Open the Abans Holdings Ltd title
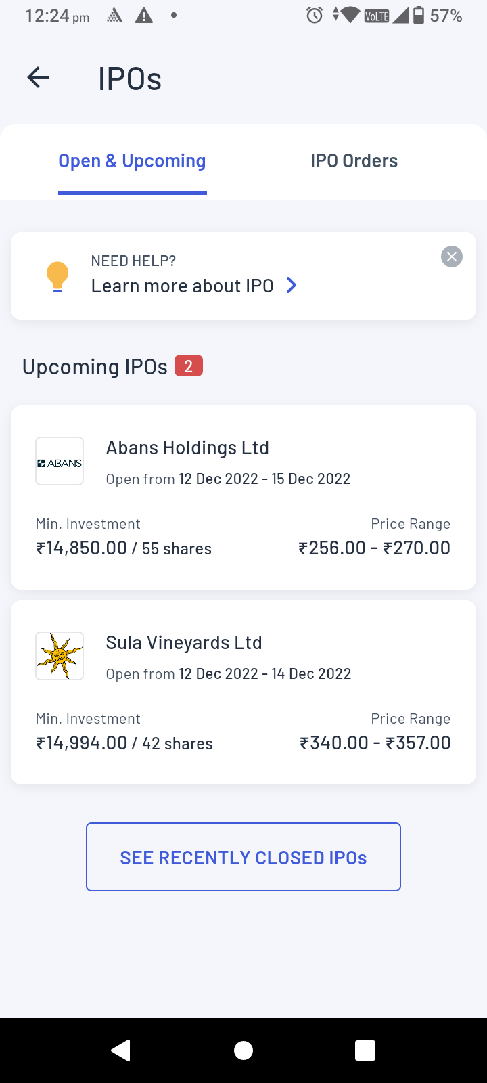The width and height of the screenshot is (487, 1083). [x=187, y=448]
